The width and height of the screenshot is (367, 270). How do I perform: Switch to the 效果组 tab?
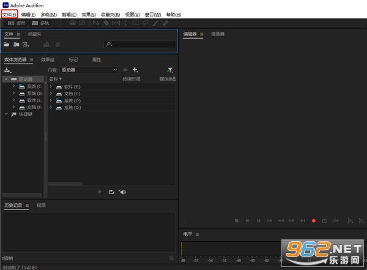tap(48, 60)
